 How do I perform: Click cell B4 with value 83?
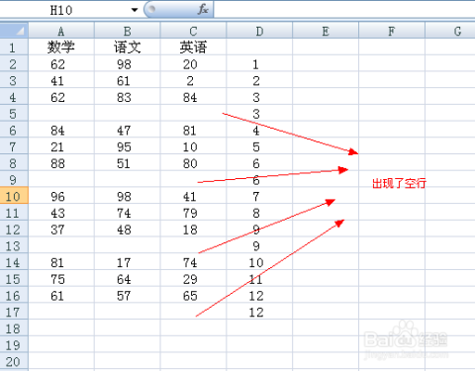coord(128,97)
